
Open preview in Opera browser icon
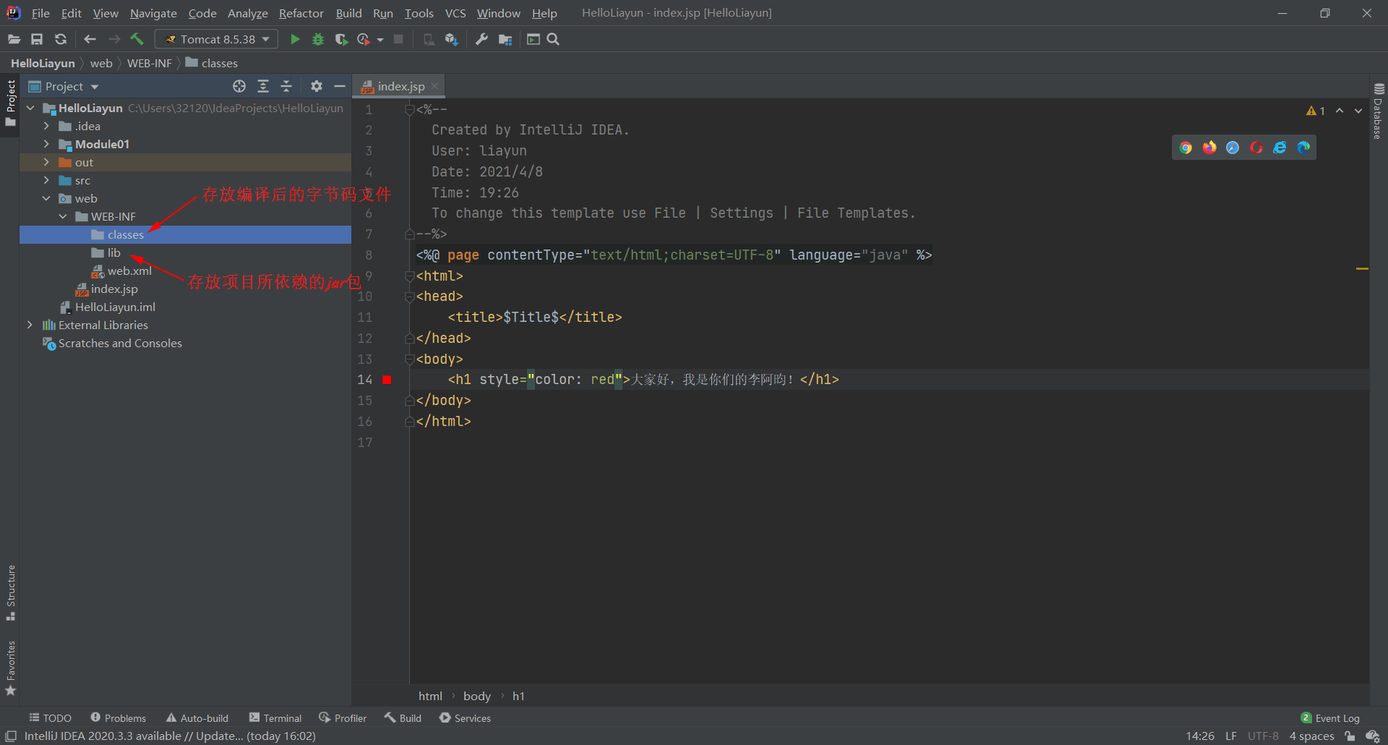pos(1256,148)
